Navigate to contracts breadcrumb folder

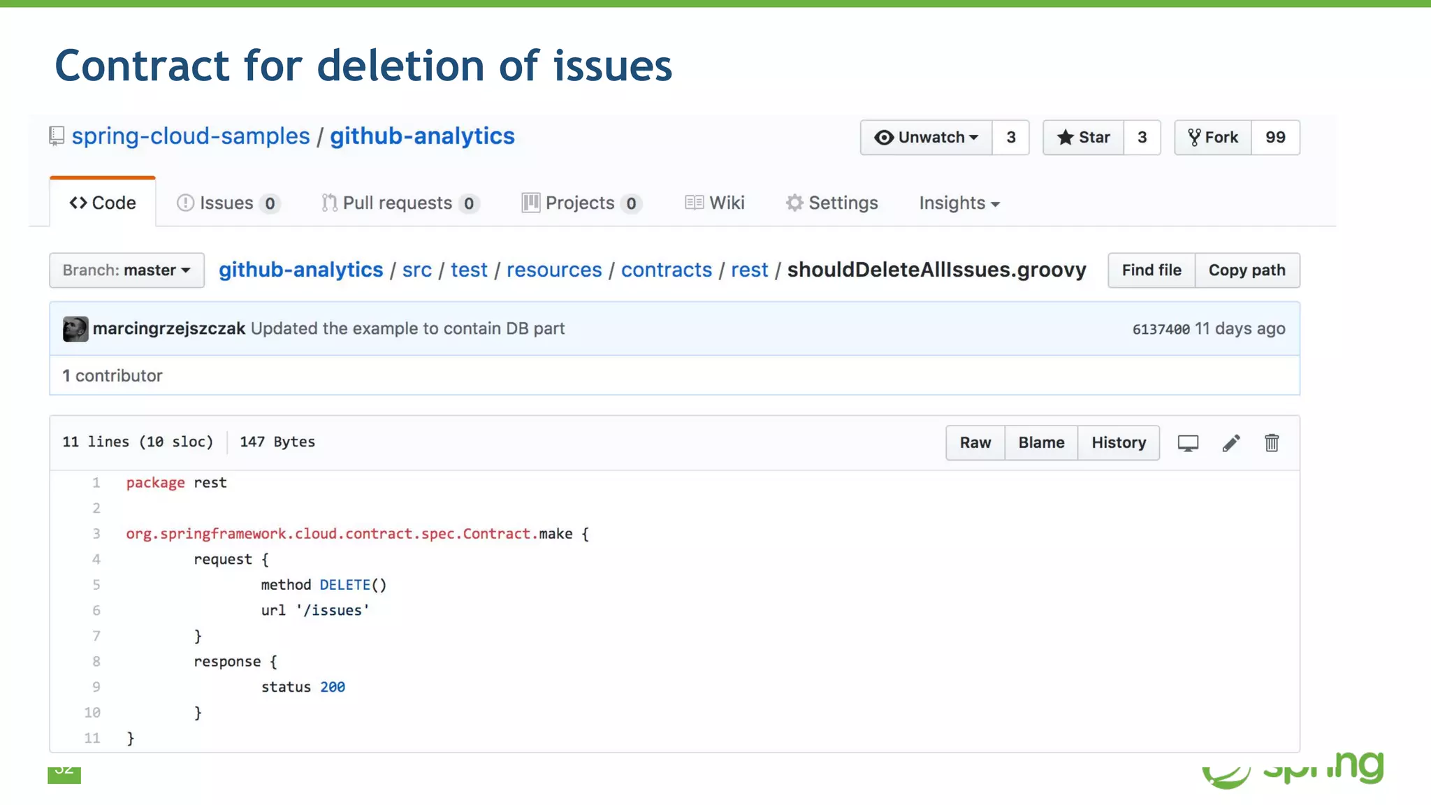(667, 270)
